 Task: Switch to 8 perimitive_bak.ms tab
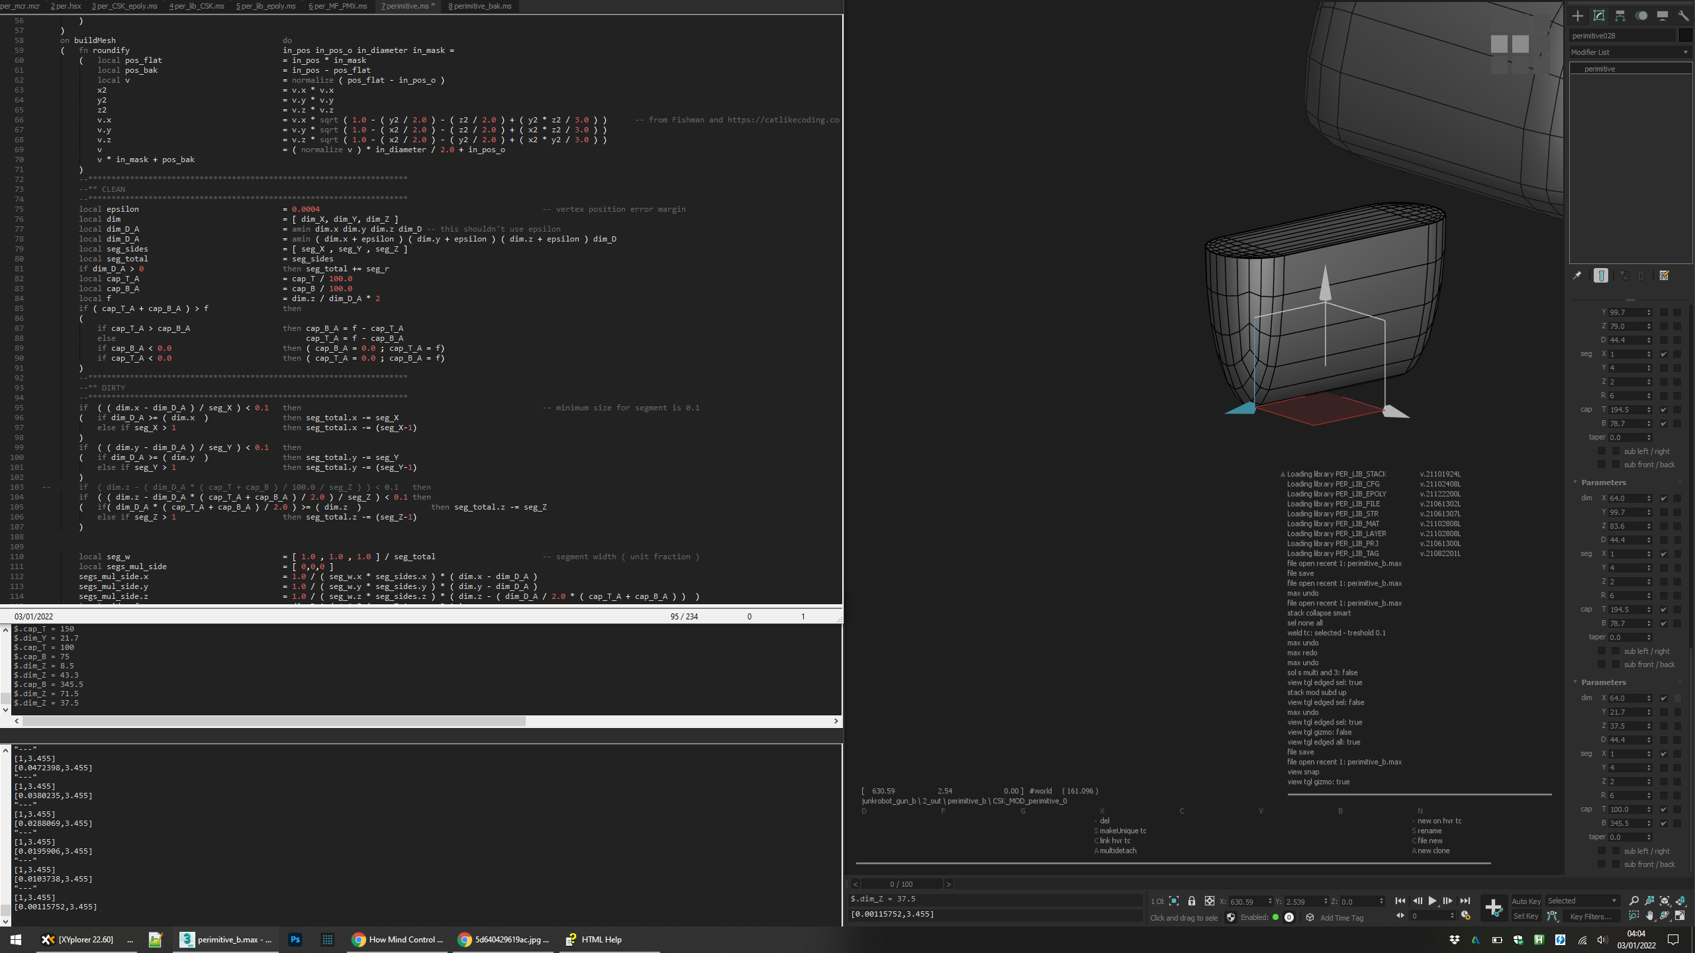click(480, 6)
